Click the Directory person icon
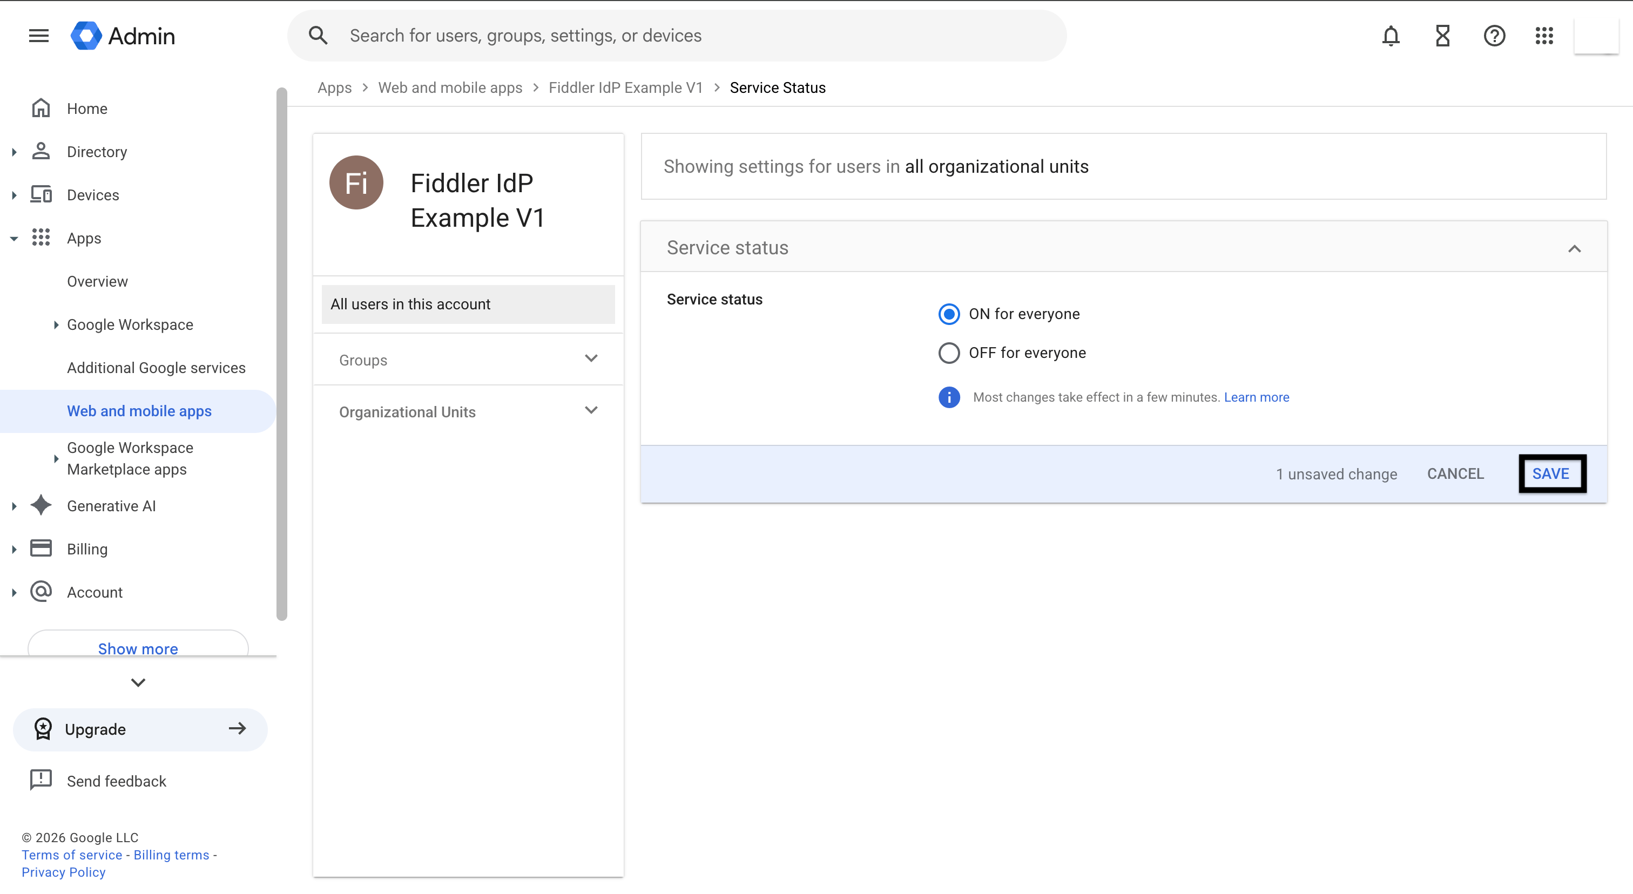This screenshot has width=1633, height=894. (41, 151)
